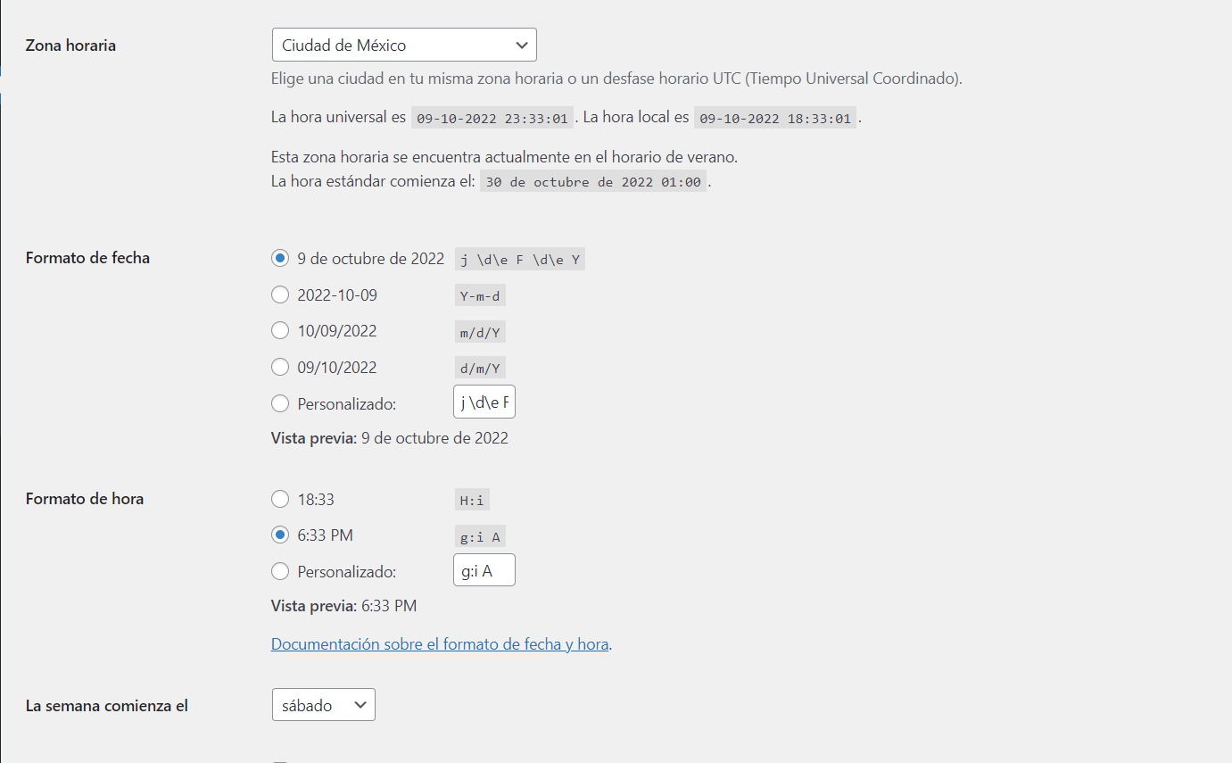The image size is (1232, 763).
Task: Select Personalizado radio under Formato de fecha
Action: [x=280, y=403]
